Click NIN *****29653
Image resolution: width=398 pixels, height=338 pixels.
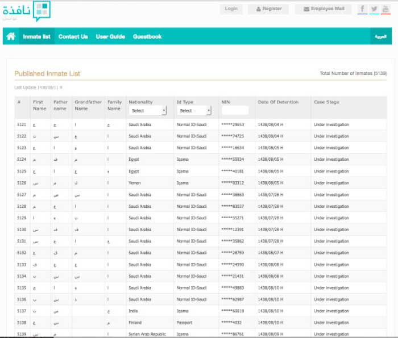(233, 124)
